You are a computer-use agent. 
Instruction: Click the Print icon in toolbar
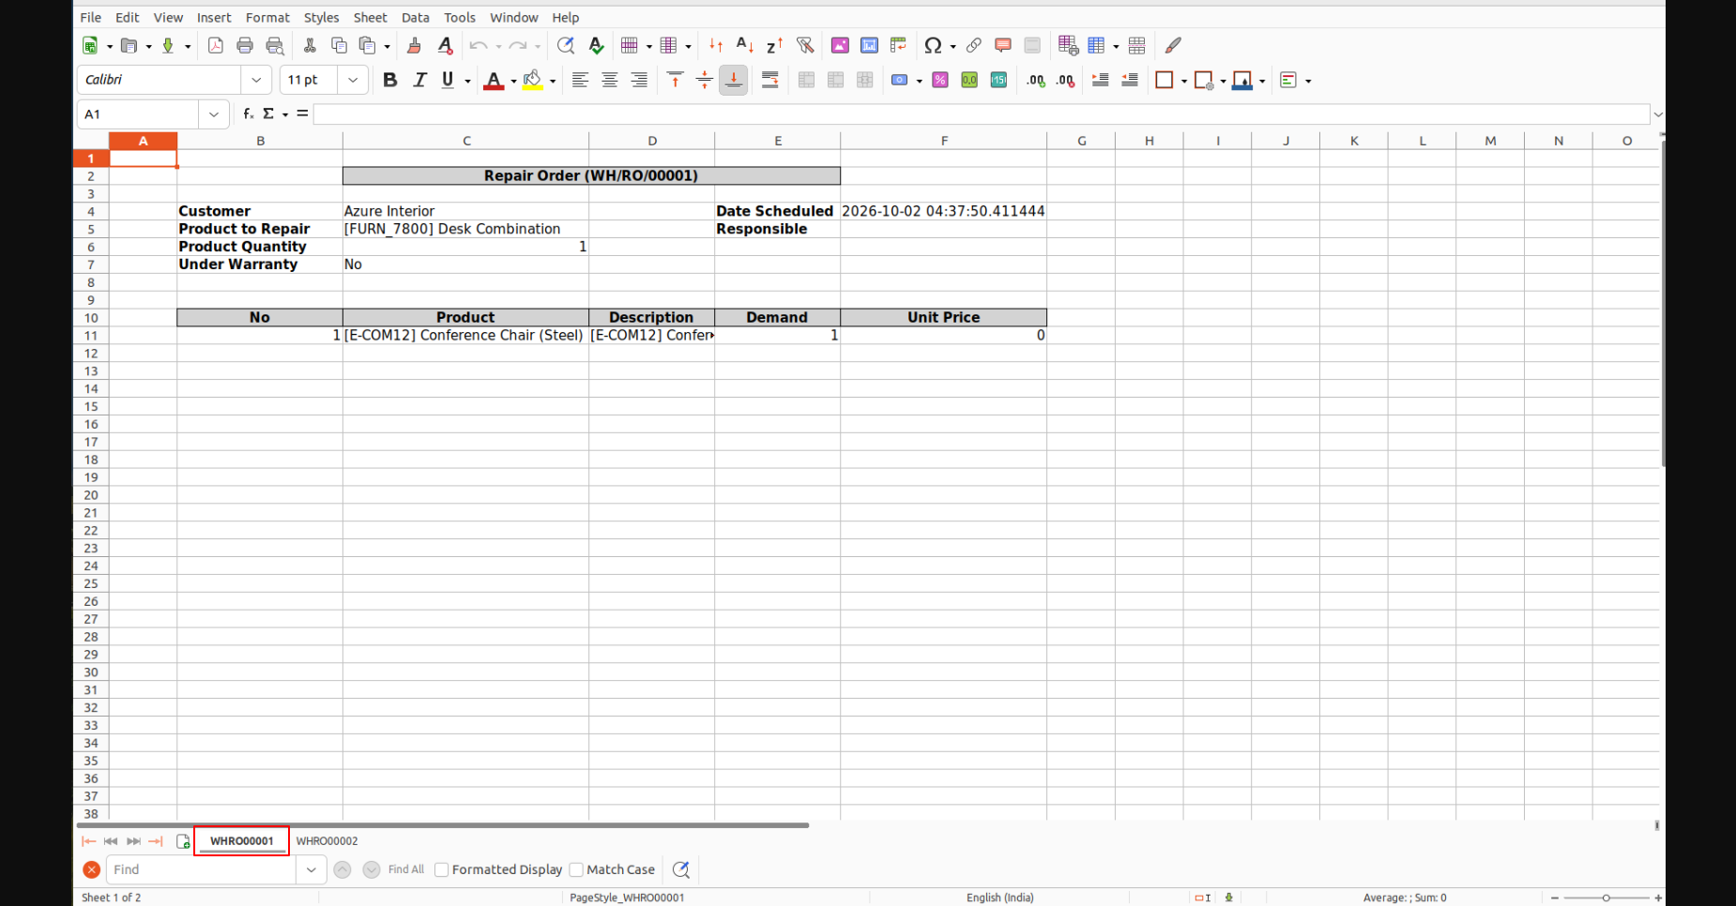pos(245,45)
